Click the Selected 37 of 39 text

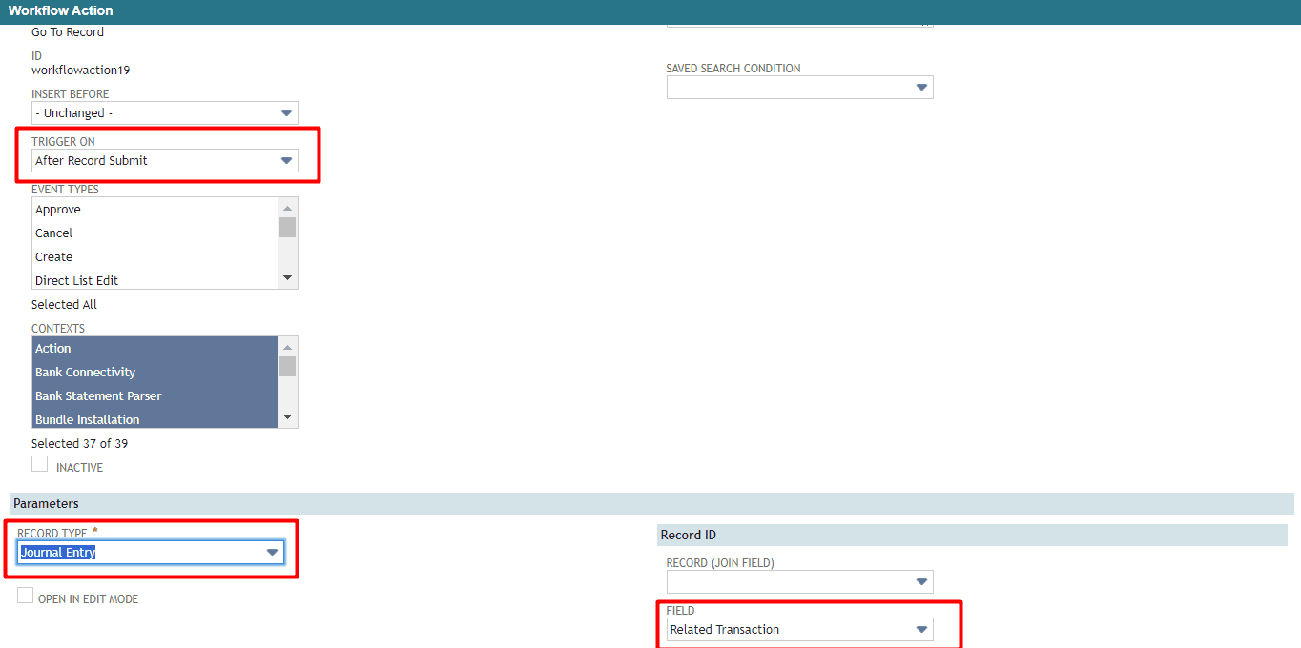pyautogui.click(x=79, y=444)
